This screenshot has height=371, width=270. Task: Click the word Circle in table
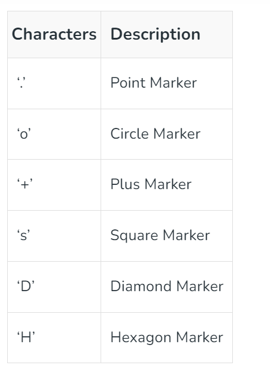point(129,134)
